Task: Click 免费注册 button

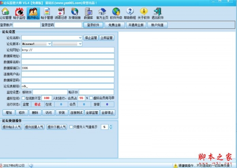Action: [115, 25]
